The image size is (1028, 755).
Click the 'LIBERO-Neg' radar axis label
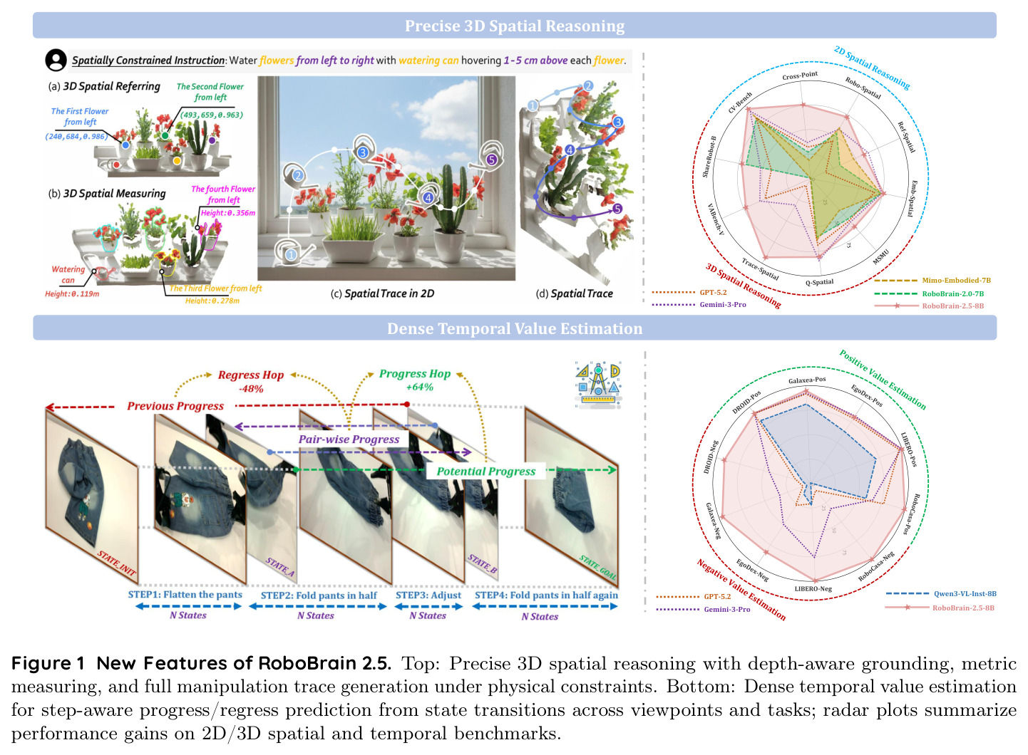[x=813, y=589]
